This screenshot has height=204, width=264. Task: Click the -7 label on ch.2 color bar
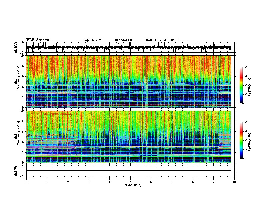(x=246, y=158)
